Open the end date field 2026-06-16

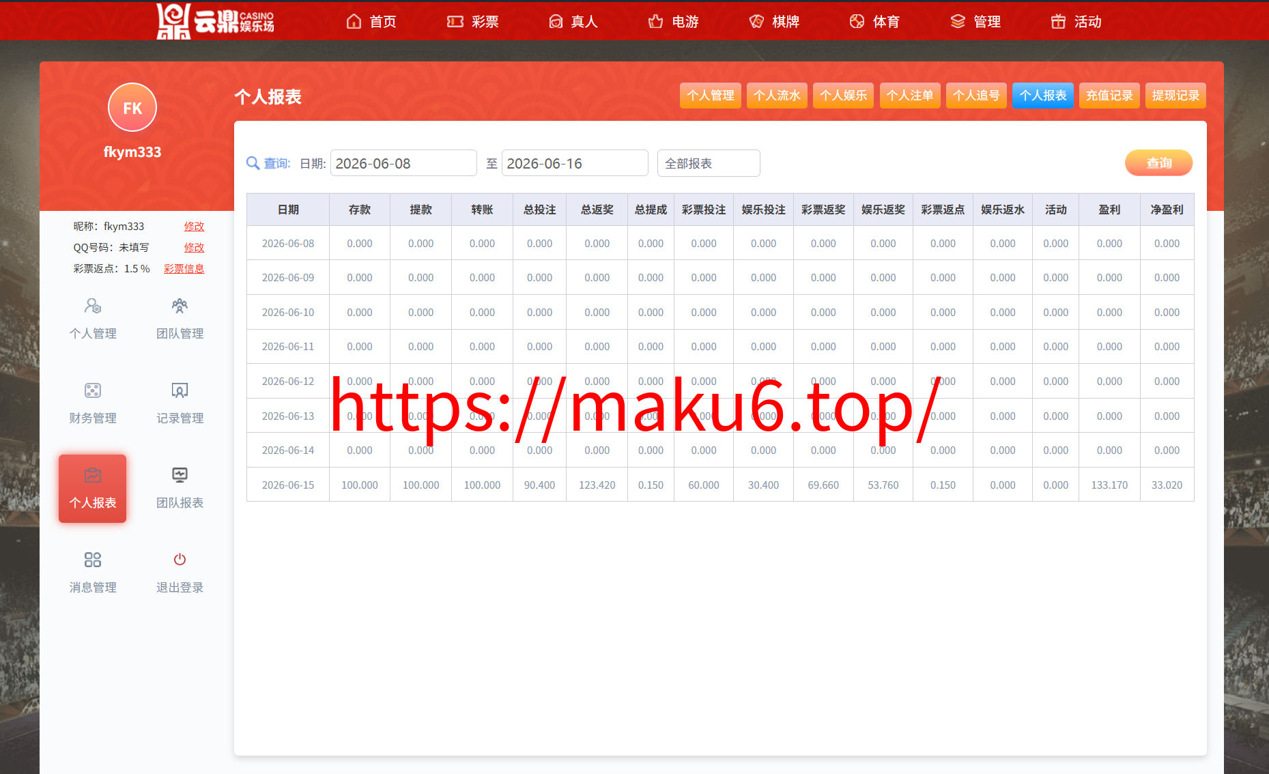point(575,163)
